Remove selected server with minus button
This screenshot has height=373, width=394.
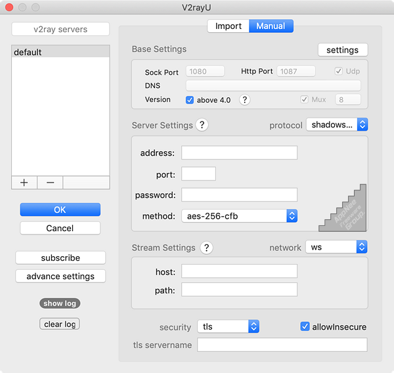[x=50, y=183]
